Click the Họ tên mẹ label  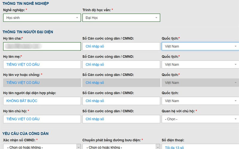[13, 57]
